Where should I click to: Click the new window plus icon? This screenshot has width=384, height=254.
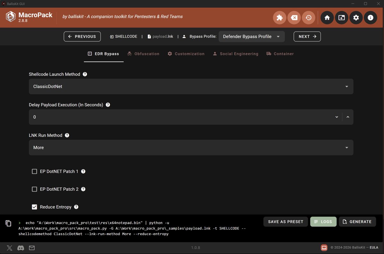point(341,18)
